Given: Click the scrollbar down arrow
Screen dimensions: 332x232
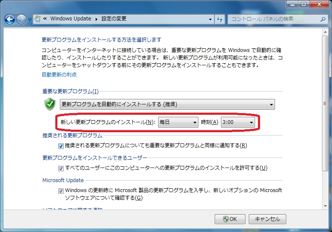Looking at the screenshot, I should [325, 206].
